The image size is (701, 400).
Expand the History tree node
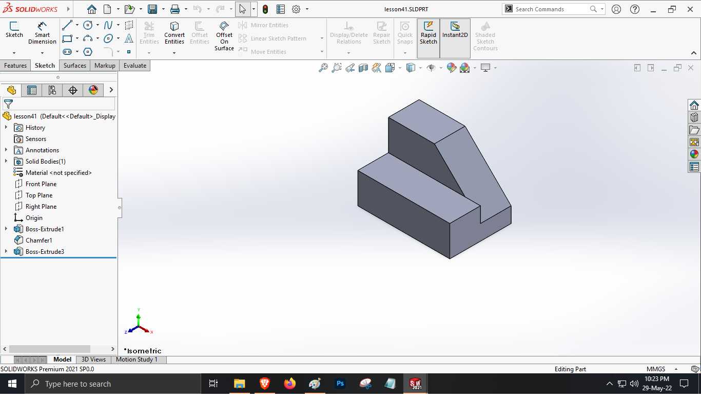click(6, 128)
